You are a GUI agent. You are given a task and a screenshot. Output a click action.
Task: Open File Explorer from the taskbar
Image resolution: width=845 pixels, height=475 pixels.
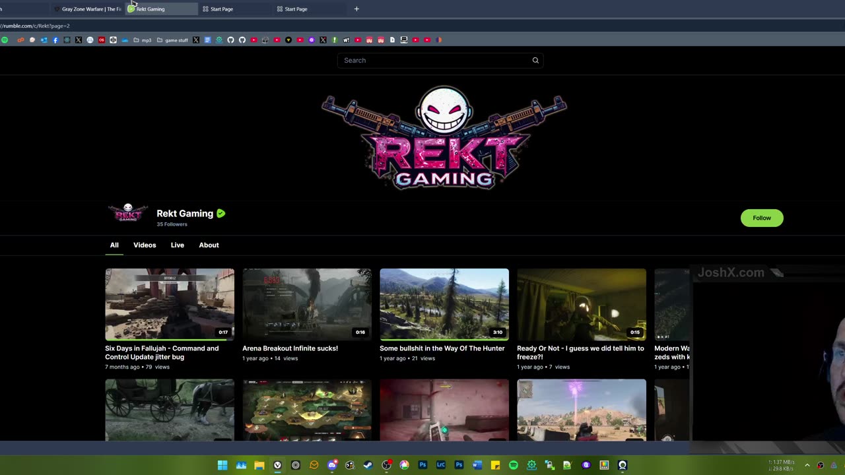(x=259, y=465)
